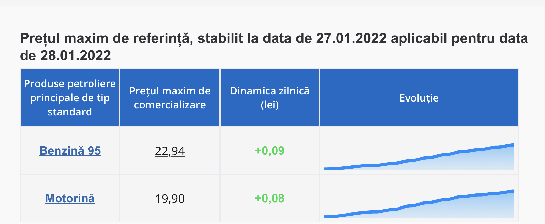Click the Evoluție column header
545x224 pixels.
(419, 98)
